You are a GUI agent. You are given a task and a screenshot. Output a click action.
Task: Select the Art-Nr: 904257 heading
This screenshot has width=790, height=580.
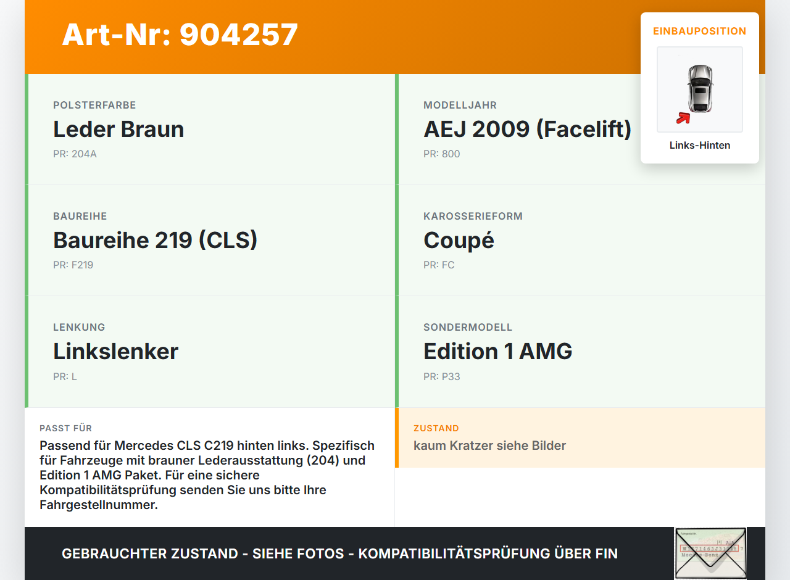click(180, 35)
